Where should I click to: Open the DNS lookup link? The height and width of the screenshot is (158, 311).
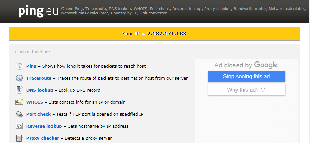pyautogui.click(x=40, y=90)
